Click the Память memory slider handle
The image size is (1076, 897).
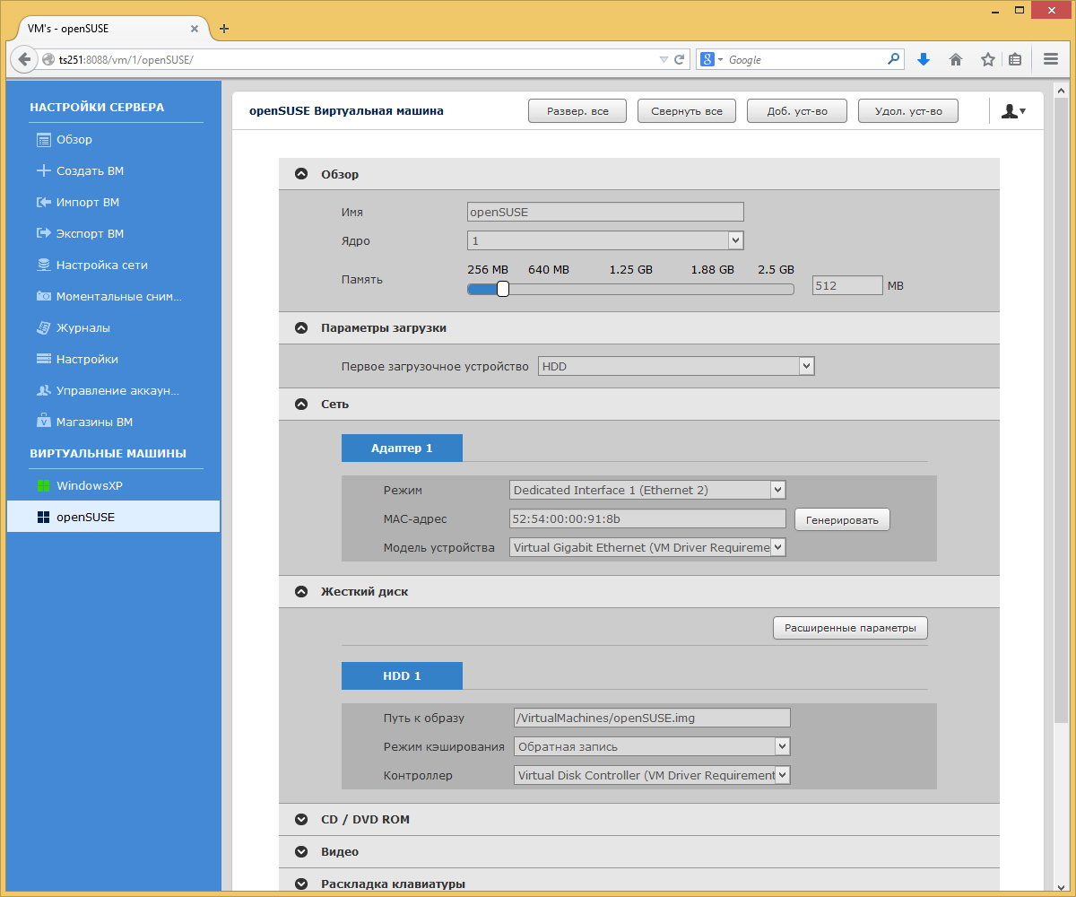503,289
